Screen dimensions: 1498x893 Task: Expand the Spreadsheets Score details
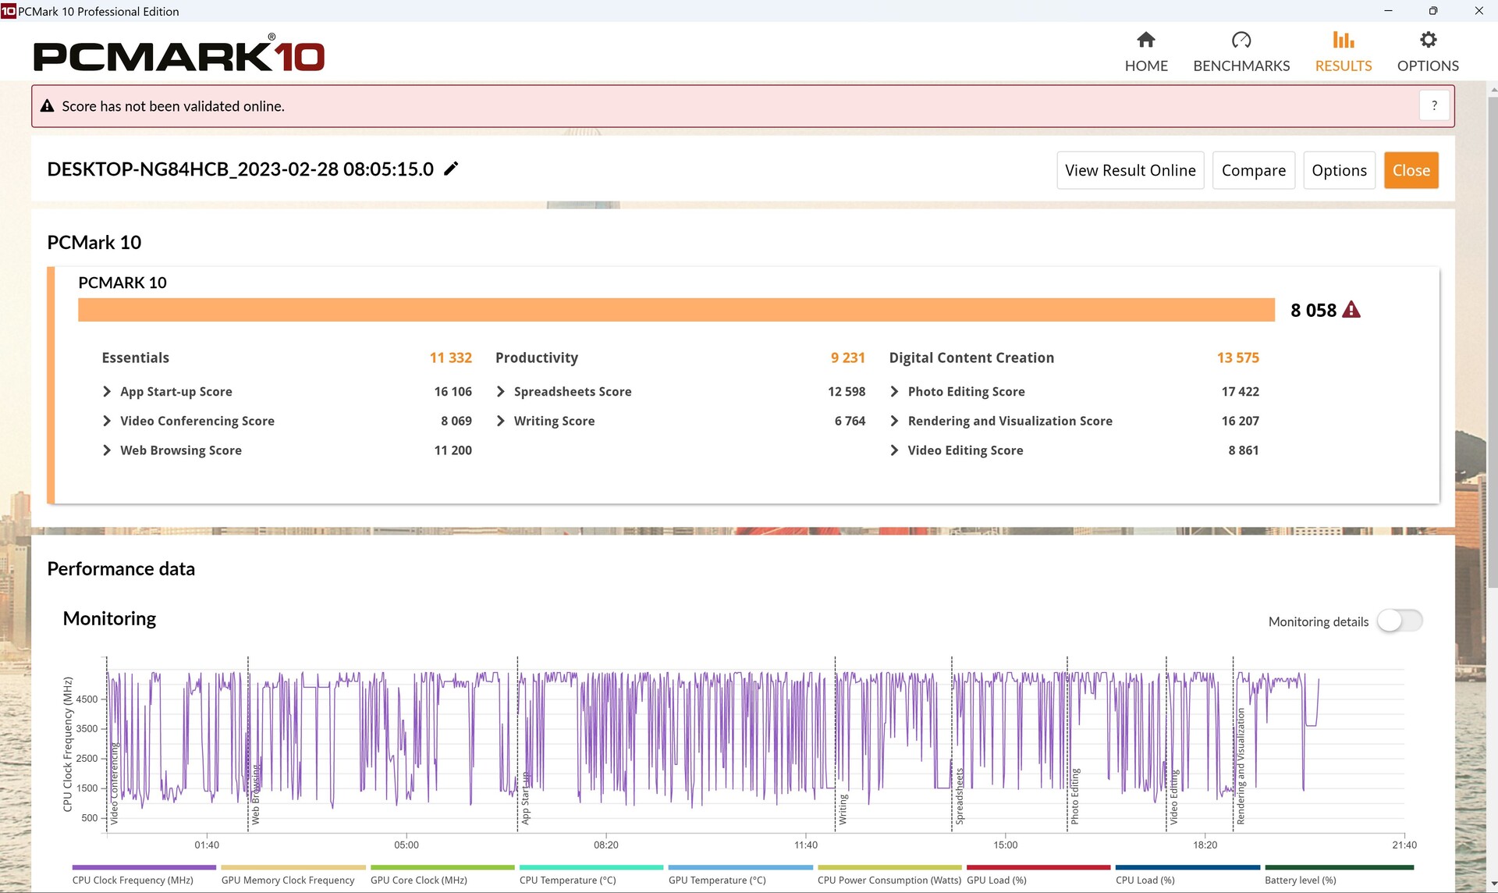(x=501, y=392)
